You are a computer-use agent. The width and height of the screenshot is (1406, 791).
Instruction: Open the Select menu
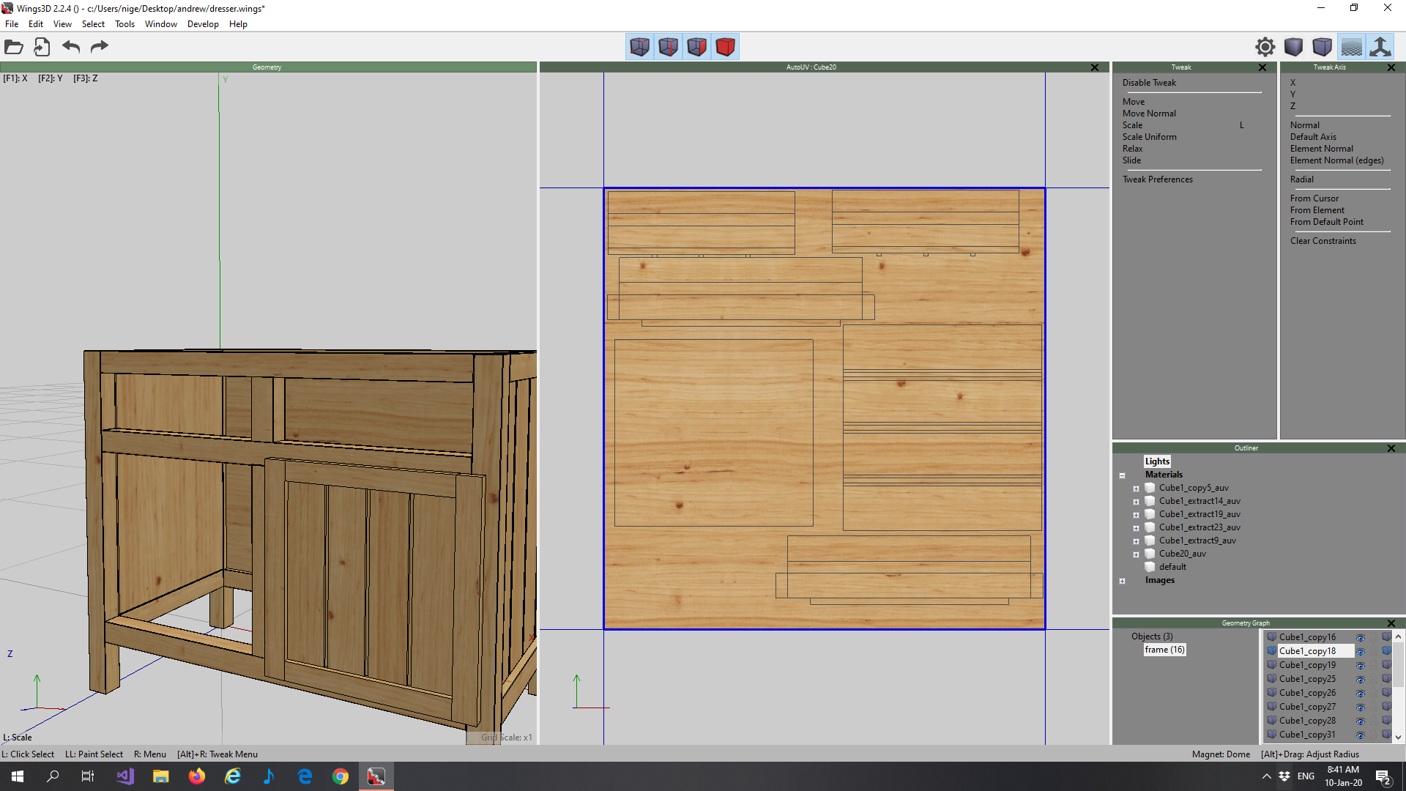(93, 24)
